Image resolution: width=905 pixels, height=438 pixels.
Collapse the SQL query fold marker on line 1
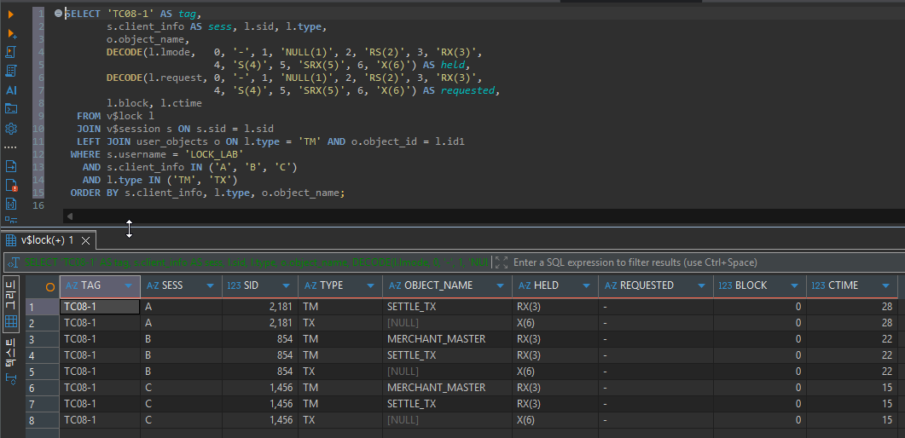point(58,14)
